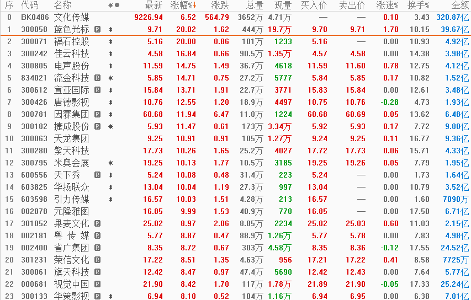Click the R badge beside 省广集团
The image size is (471, 300).
[97, 248]
